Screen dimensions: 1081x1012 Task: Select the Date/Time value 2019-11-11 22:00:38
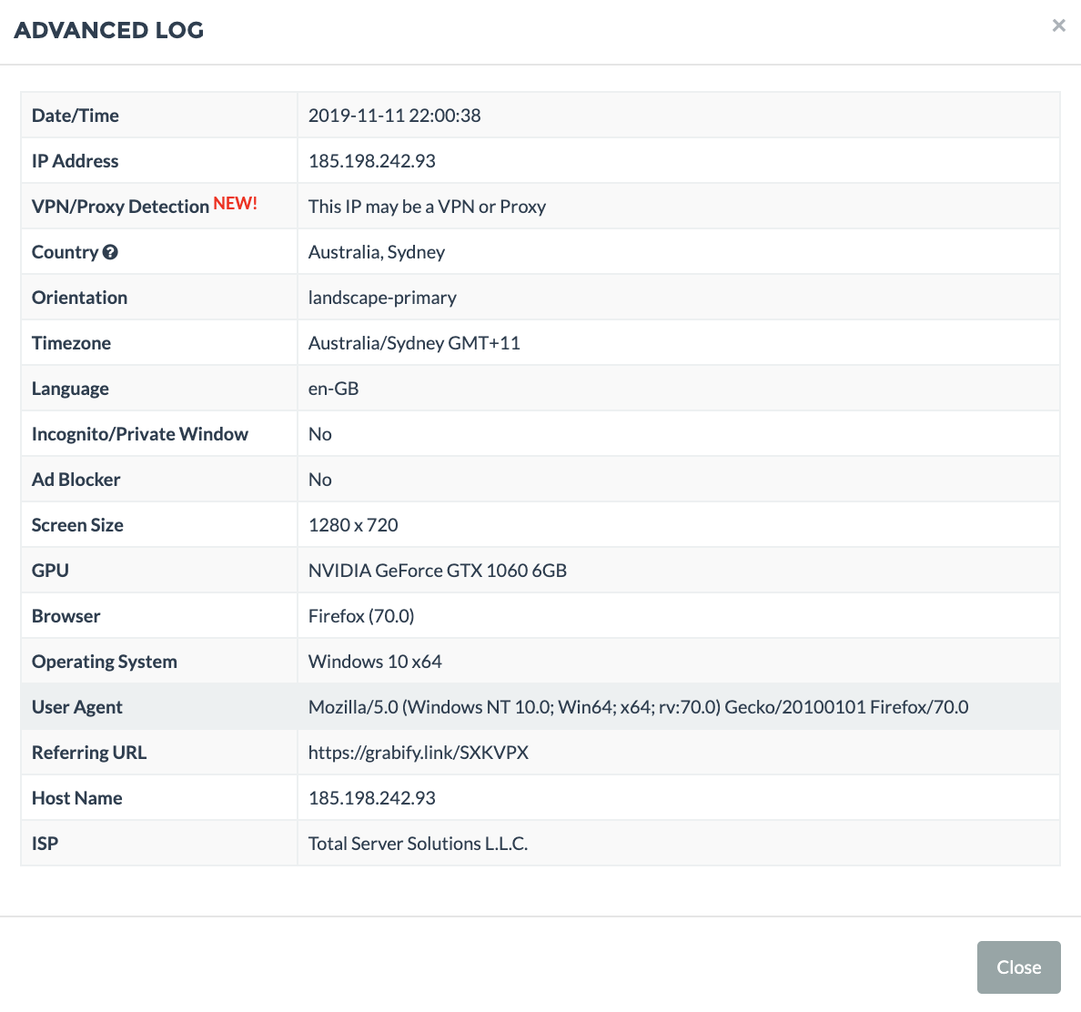click(x=394, y=116)
